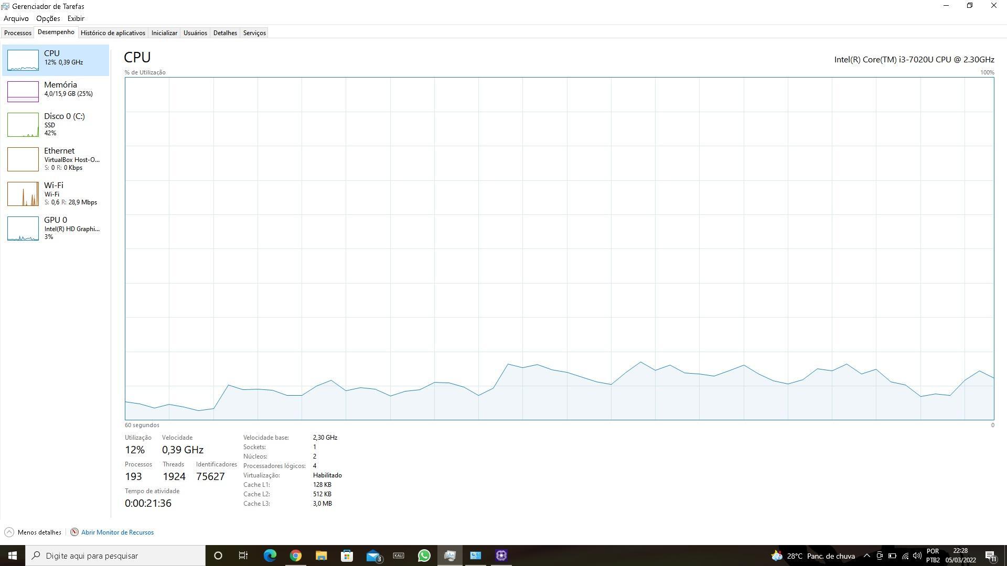Viewport: 1007px width, 566px height.
Task: Open the Kali app on the taskbar
Action: pos(399,556)
